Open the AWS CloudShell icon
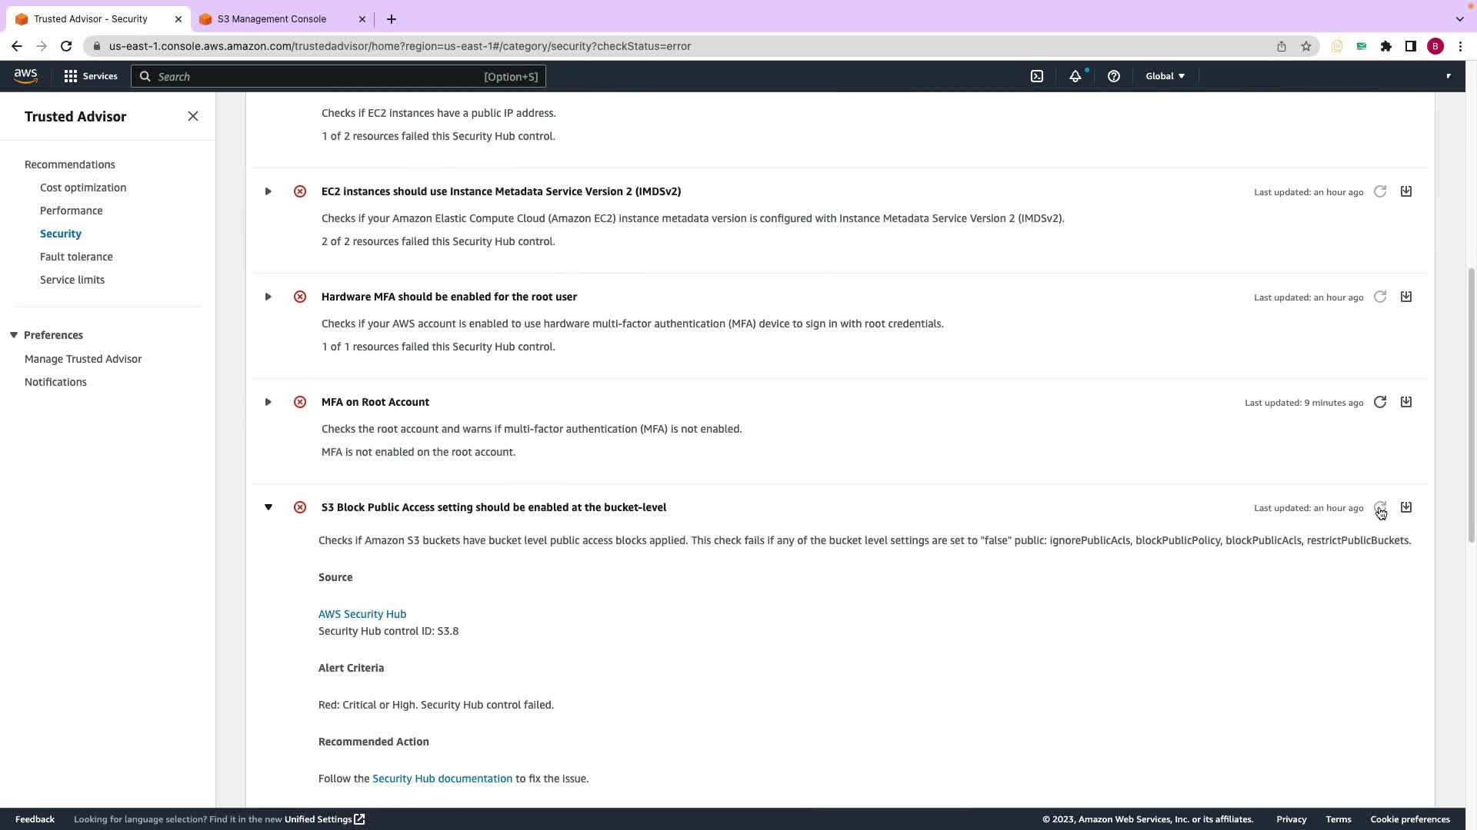 [x=1037, y=76]
